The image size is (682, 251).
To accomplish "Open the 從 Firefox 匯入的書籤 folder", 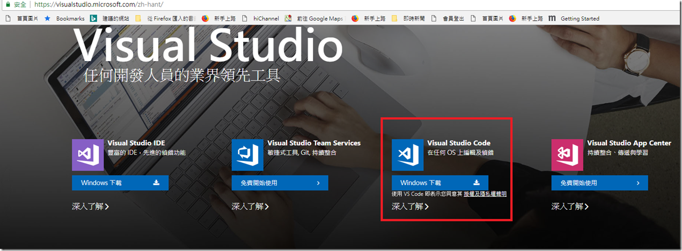I will [x=165, y=18].
